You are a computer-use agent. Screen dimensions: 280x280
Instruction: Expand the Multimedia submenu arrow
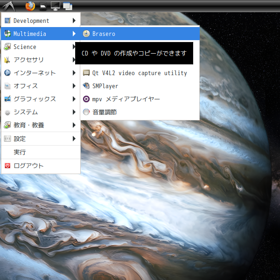click(x=74, y=34)
